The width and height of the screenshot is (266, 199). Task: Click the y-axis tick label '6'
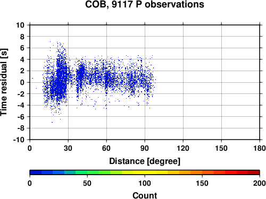click(x=22, y=48)
